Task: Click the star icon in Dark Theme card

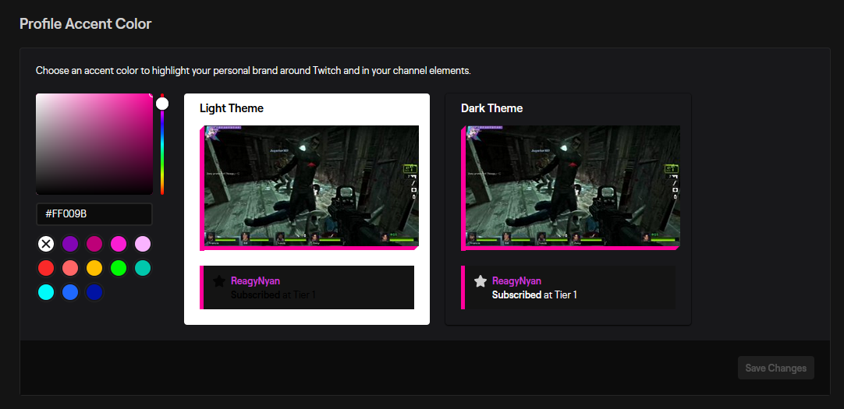Action: pos(481,281)
